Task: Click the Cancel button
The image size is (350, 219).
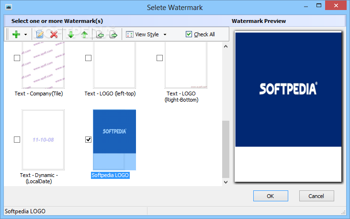Action: point(316,196)
